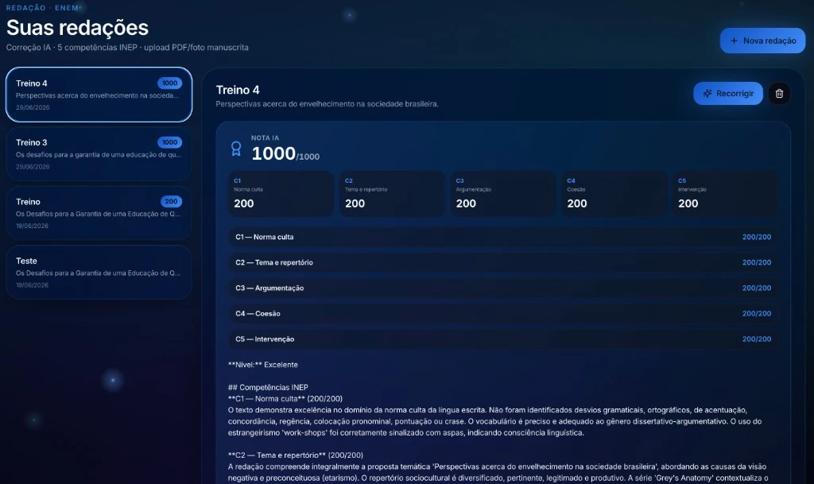Screen dimensions: 814x484
Task: Click the award medal icon beside Nota IA
Action: coord(236,149)
